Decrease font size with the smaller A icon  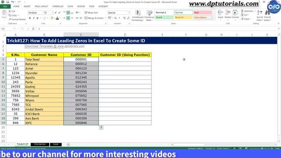[59, 13]
